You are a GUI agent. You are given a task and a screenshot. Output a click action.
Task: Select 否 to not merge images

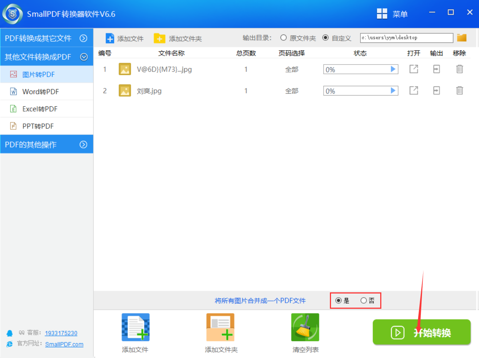(x=363, y=301)
